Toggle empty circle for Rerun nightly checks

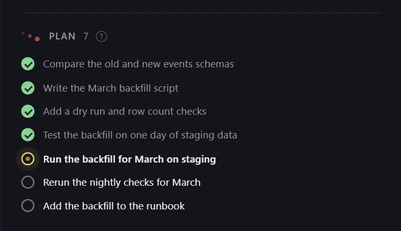tap(28, 182)
